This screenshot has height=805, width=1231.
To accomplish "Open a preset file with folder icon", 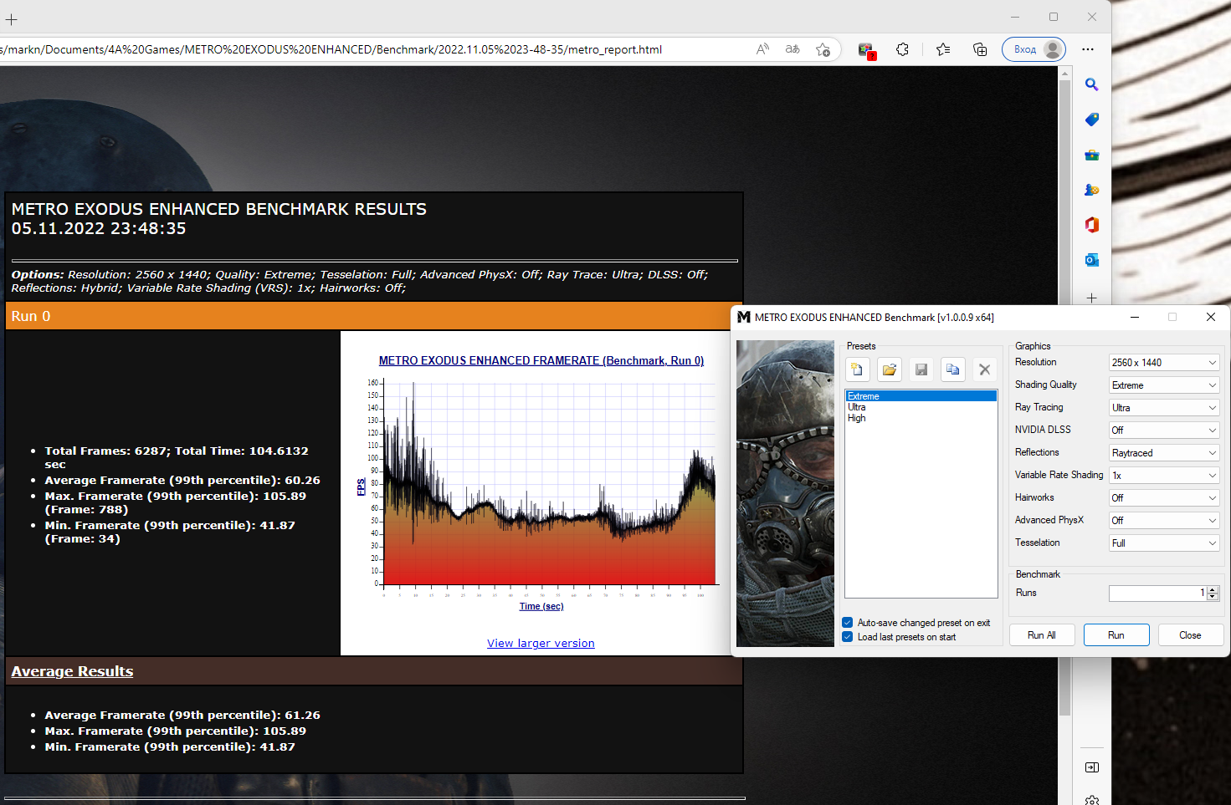I will point(890,369).
